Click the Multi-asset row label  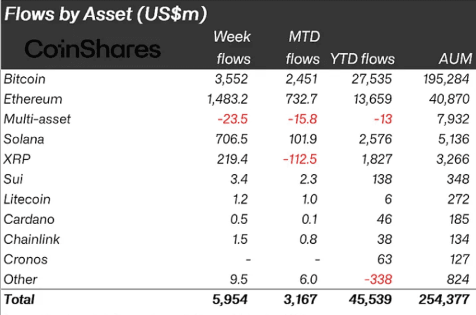(x=37, y=119)
